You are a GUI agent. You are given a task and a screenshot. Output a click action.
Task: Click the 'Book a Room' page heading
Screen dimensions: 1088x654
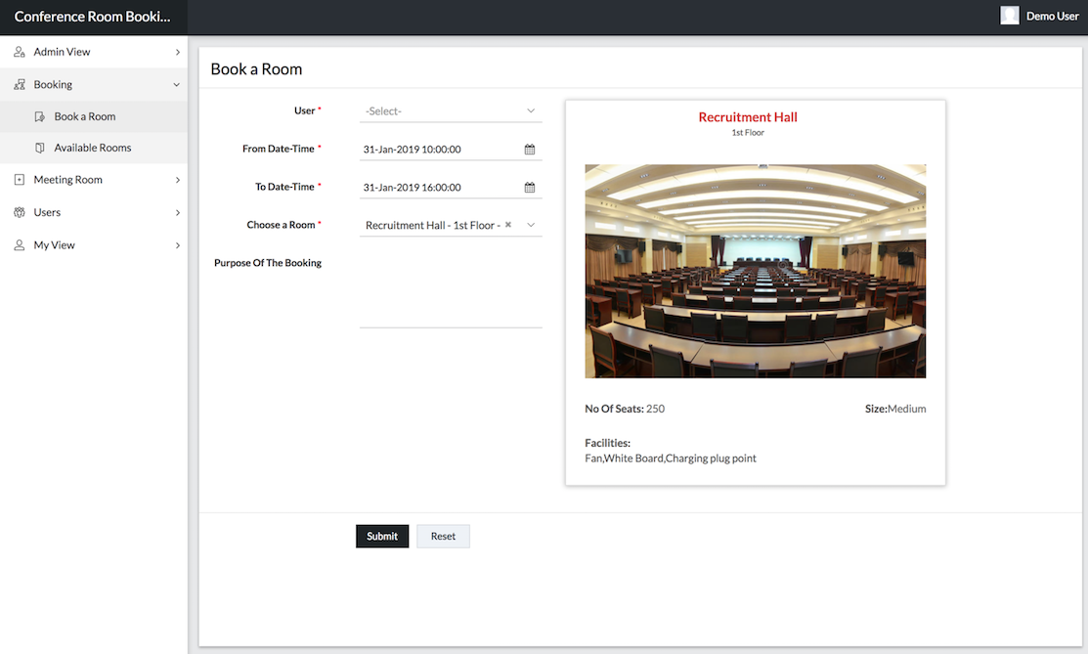click(257, 69)
